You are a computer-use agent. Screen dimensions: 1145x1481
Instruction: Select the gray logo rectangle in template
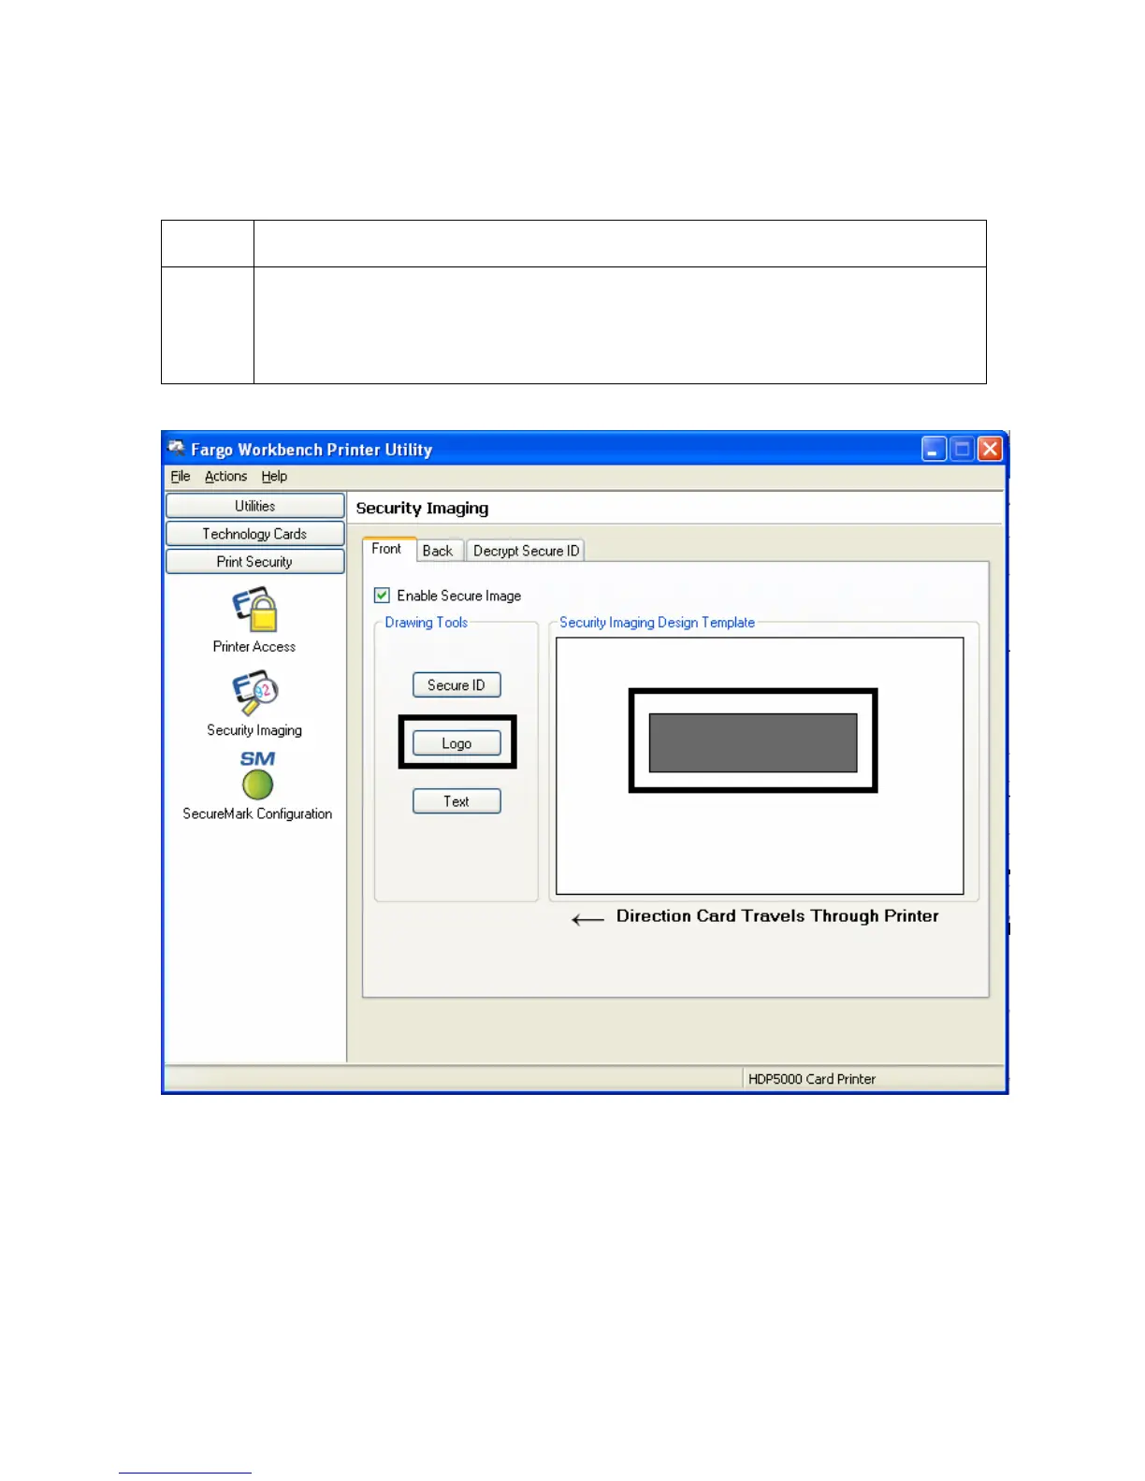click(753, 742)
